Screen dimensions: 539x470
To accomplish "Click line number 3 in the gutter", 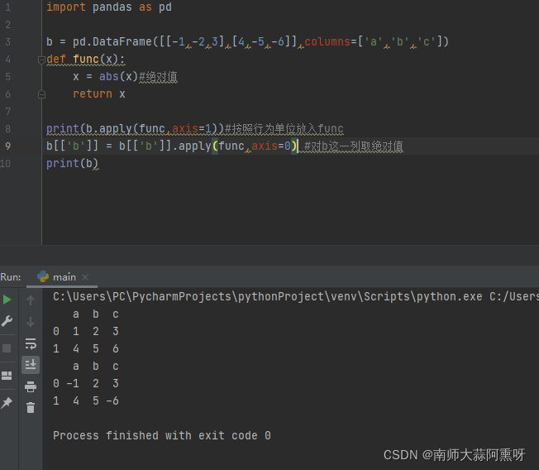I will (x=8, y=42).
